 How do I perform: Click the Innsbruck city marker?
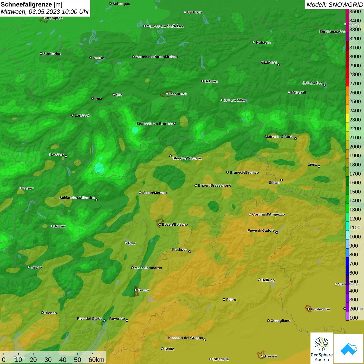pos(167,94)
